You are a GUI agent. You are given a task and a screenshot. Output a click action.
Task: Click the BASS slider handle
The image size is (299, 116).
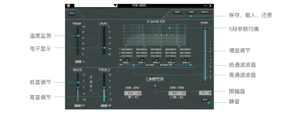point(78,88)
